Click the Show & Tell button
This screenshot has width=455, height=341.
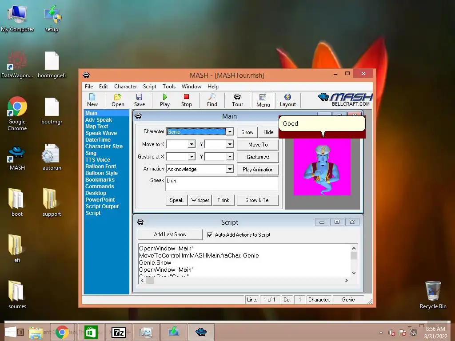point(258,200)
